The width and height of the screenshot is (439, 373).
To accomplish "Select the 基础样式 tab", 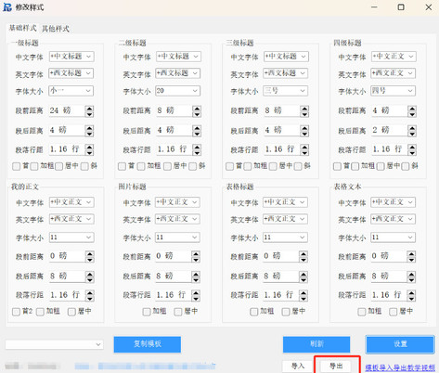I will (22, 28).
